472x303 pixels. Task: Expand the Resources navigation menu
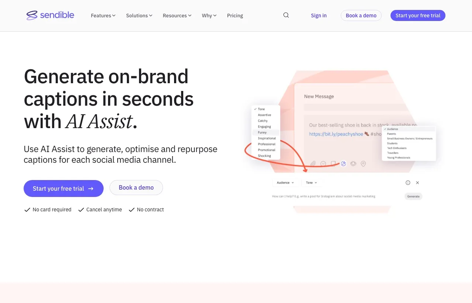pos(177,15)
